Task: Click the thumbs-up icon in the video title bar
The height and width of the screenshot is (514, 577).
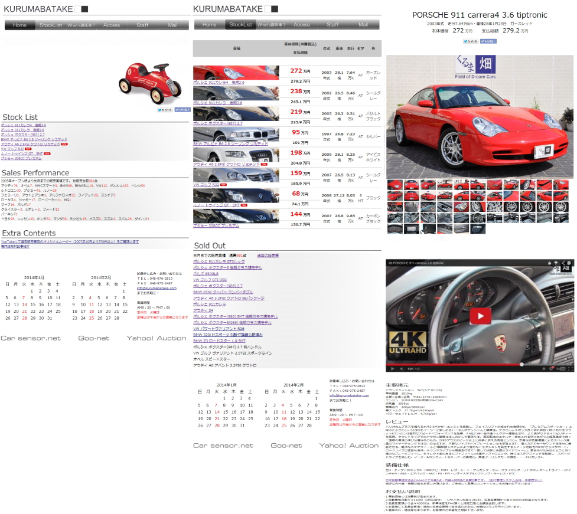Action: click(549, 263)
